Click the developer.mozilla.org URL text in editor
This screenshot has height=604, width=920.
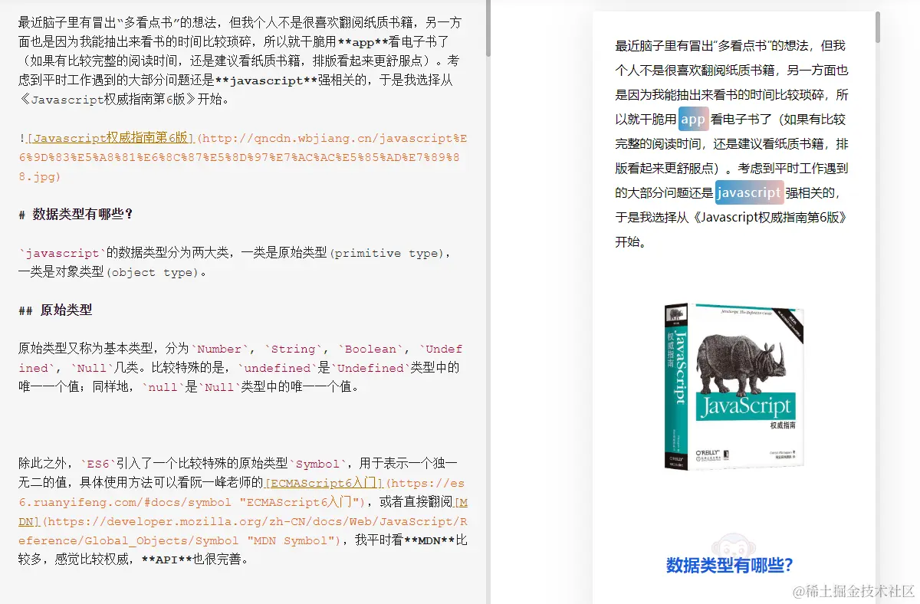click(244, 531)
